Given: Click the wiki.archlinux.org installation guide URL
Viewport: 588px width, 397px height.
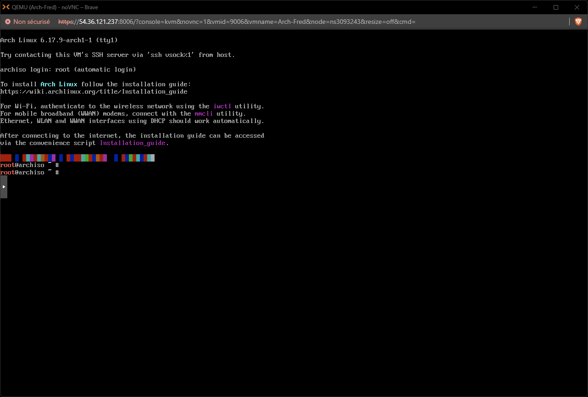Looking at the screenshot, I should [94, 92].
